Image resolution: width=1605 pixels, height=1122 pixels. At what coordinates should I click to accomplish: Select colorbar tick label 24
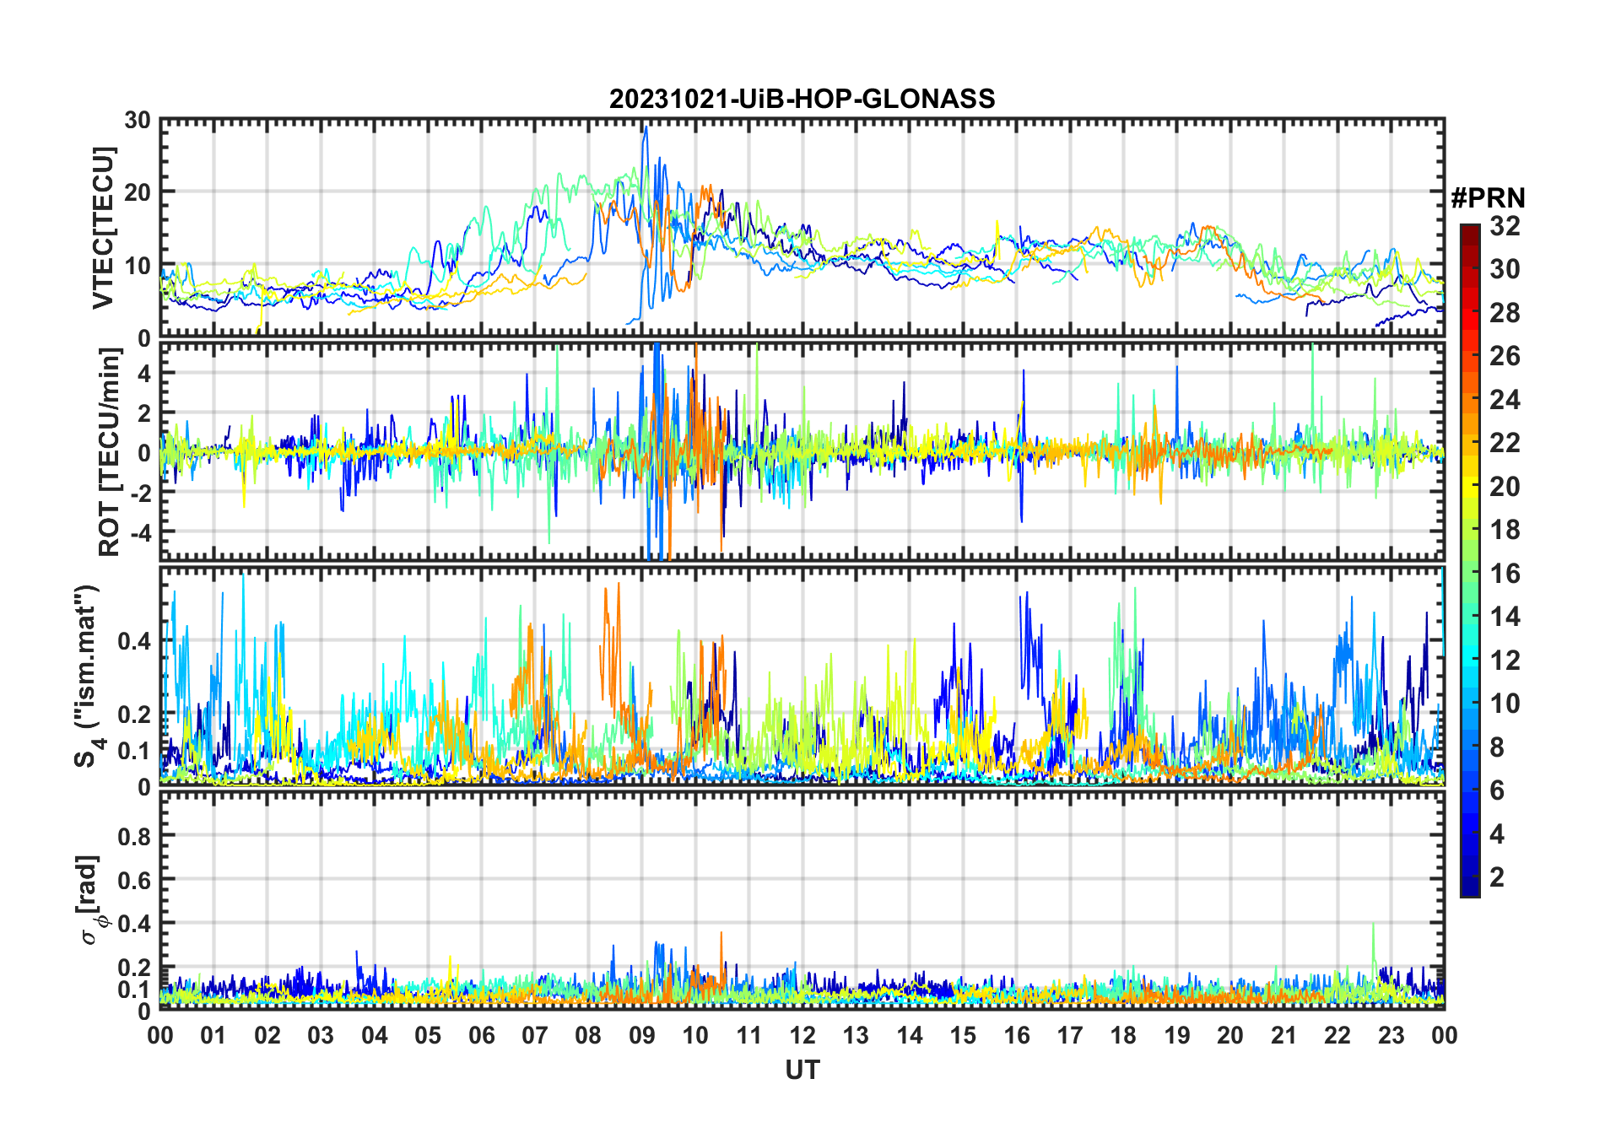[1504, 400]
